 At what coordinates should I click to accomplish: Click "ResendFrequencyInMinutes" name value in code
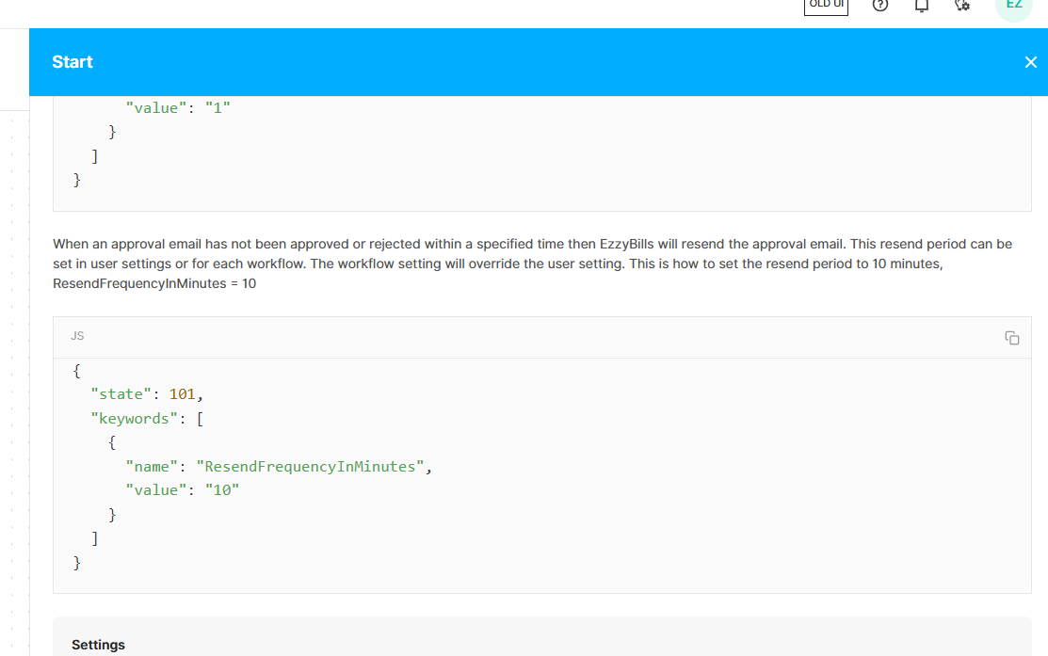pyautogui.click(x=310, y=467)
